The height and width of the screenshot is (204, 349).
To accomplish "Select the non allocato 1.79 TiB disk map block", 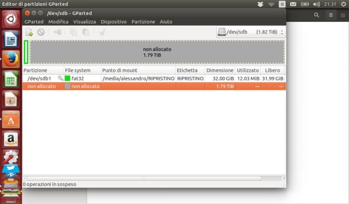I will (157, 52).
